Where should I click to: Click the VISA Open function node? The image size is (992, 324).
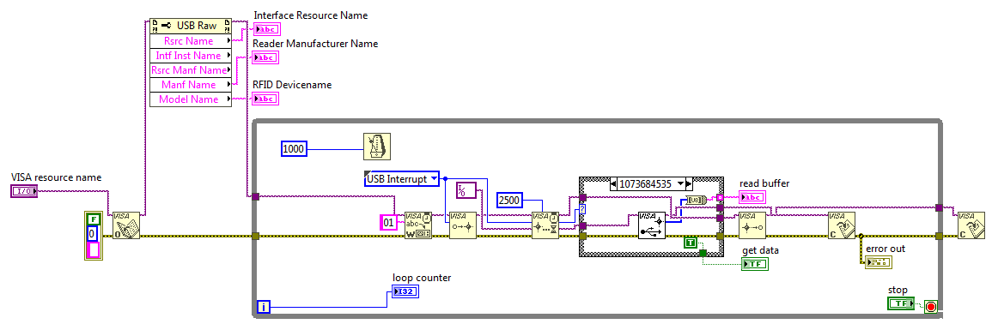coord(126,225)
